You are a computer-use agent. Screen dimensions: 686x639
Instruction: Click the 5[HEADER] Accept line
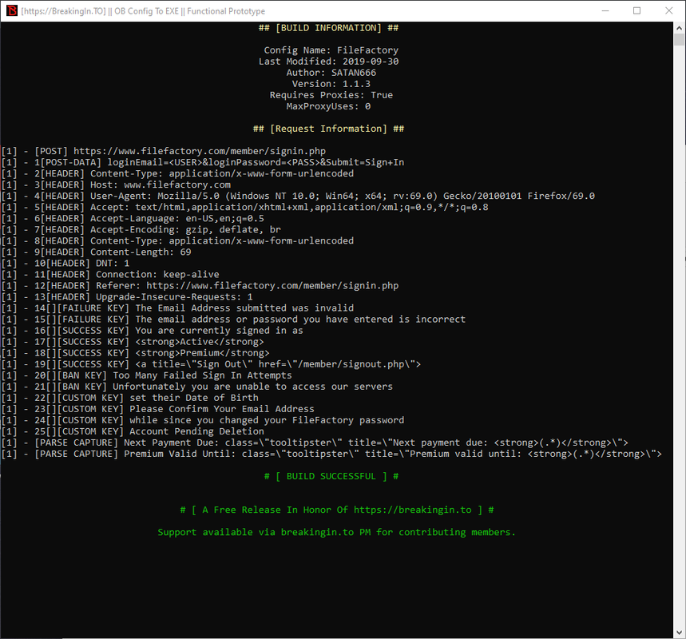(x=245, y=208)
